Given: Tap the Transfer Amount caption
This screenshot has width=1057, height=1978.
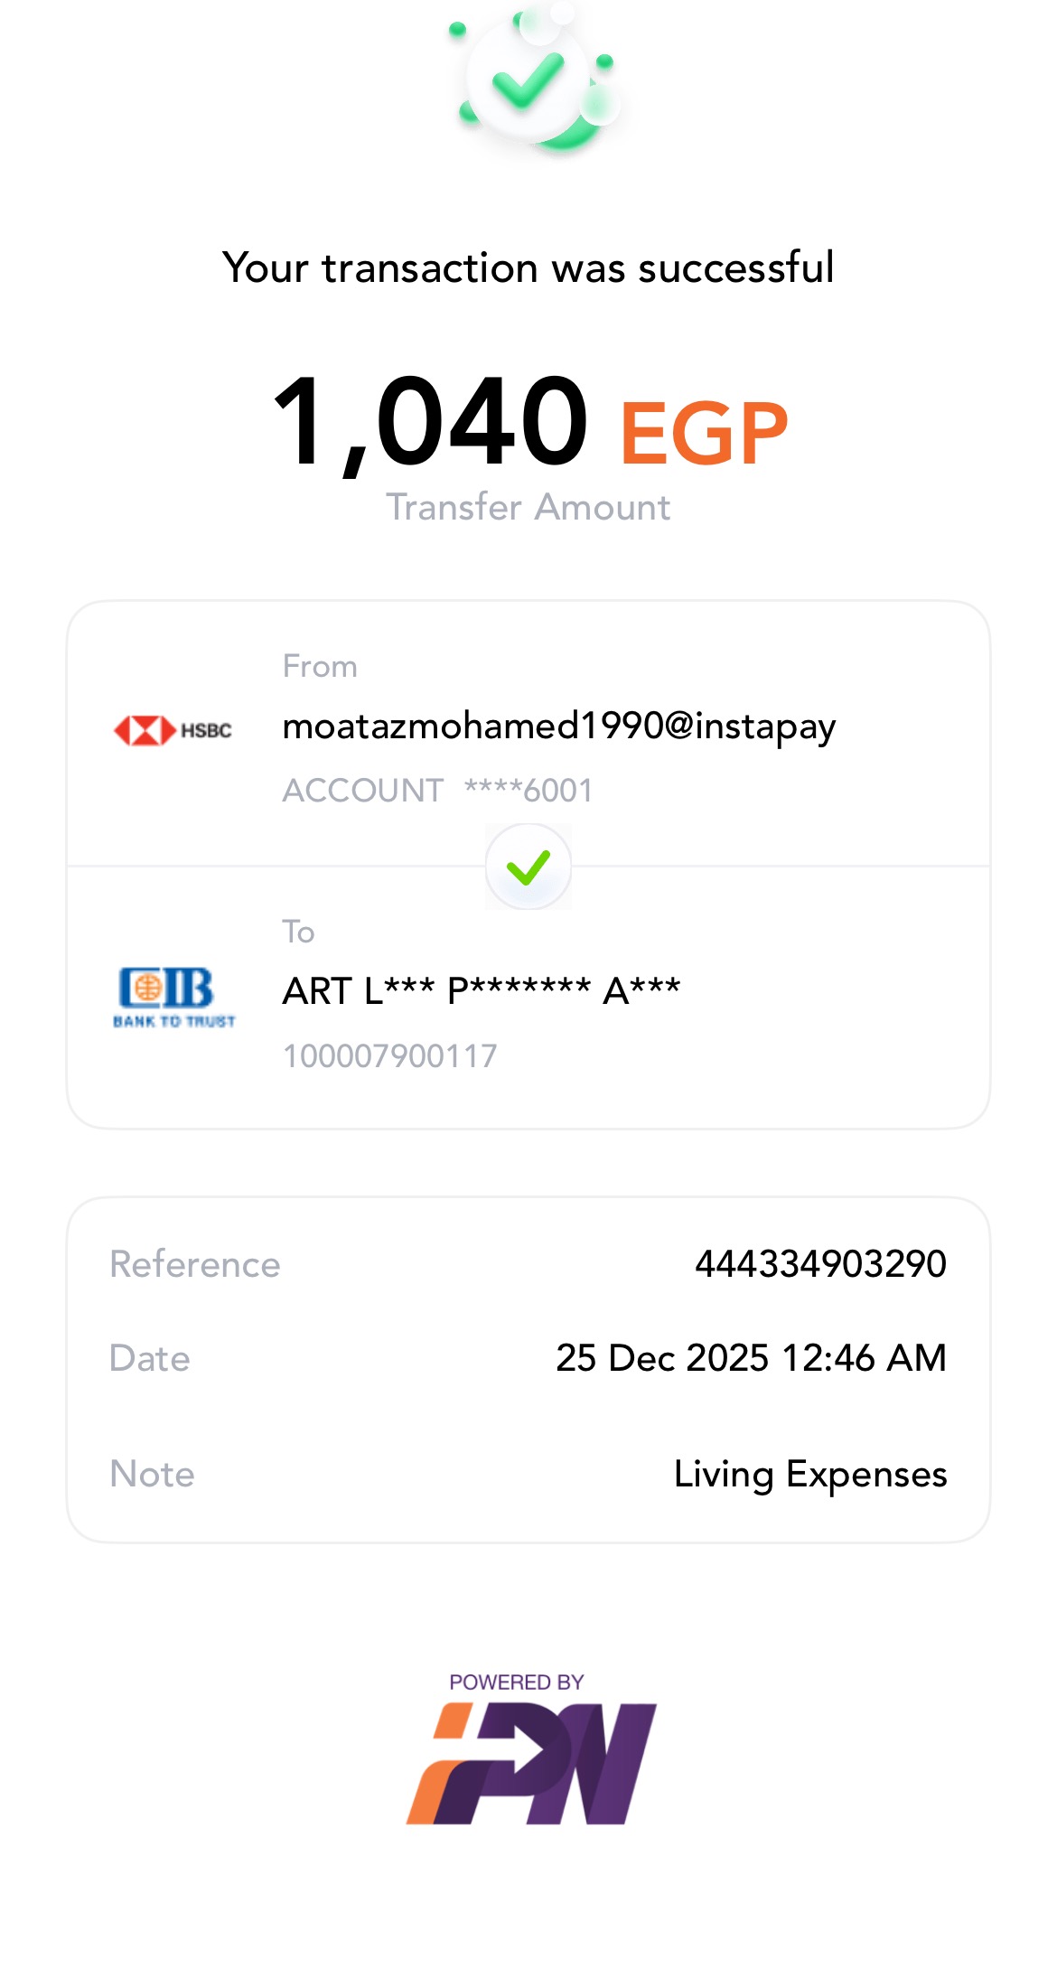Looking at the screenshot, I should click(x=528, y=507).
